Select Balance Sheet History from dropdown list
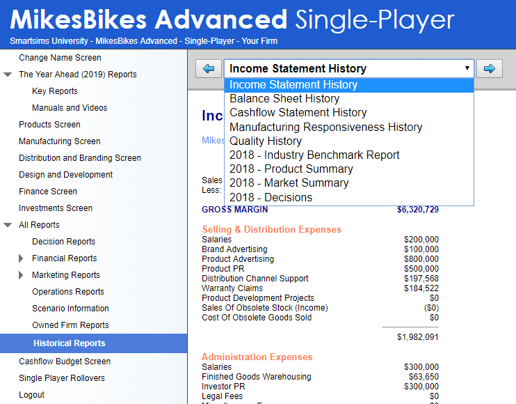Viewport: 516px width, 404px height. (284, 99)
